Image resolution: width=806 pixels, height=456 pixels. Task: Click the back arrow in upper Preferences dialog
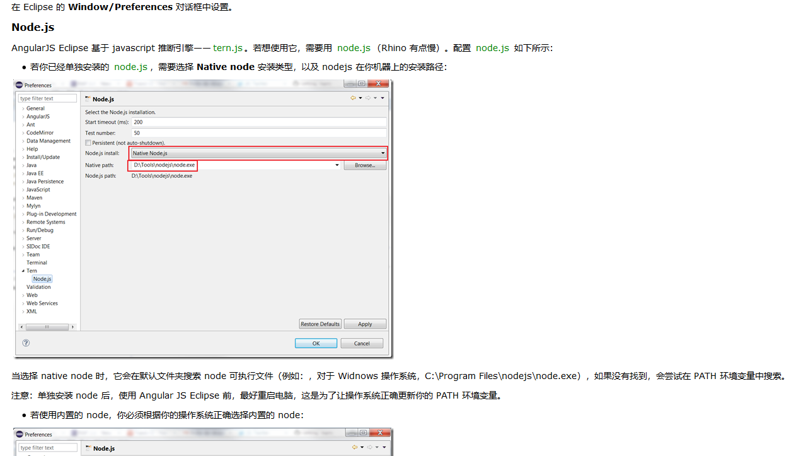coord(354,98)
